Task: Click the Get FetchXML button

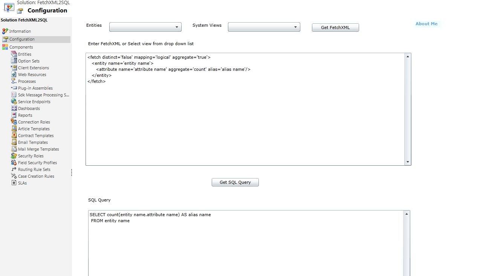Action: [335, 27]
